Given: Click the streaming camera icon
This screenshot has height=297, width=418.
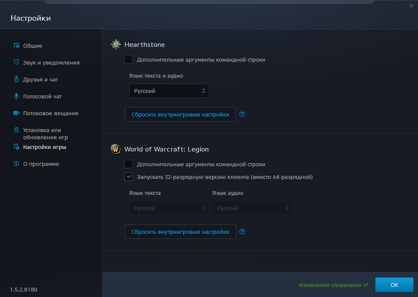Looking at the screenshot, I should (16, 113).
